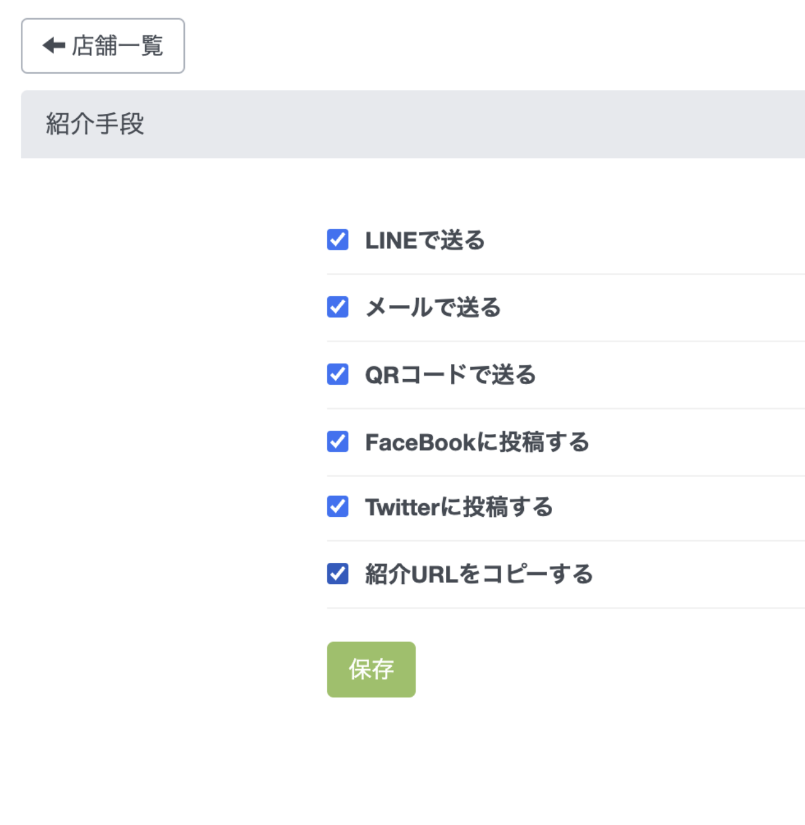The width and height of the screenshot is (805, 825).
Task: Select the QRコードで送る option label
Action: click(451, 375)
